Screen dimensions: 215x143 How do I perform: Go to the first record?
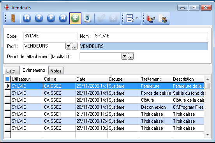[x=27, y=18]
